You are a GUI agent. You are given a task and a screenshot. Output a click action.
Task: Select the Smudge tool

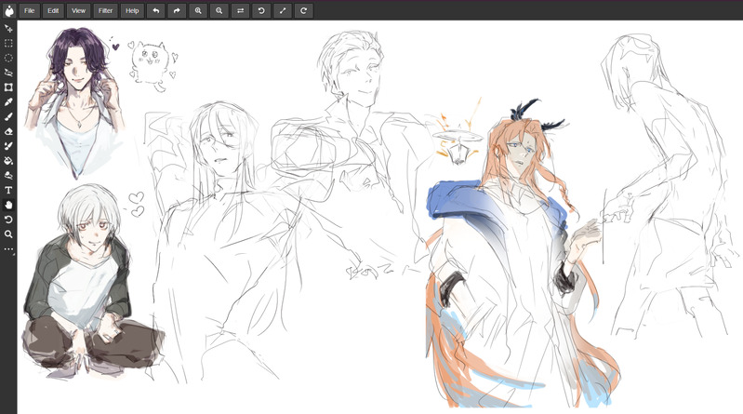coord(8,176)
